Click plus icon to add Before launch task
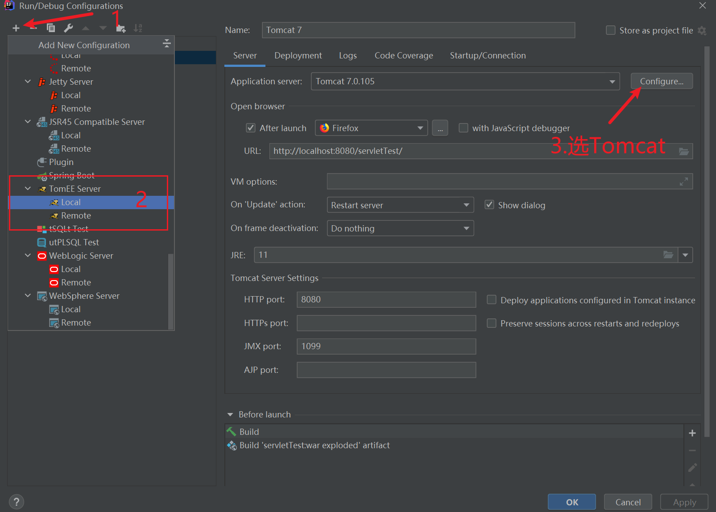 pos(692,433)
